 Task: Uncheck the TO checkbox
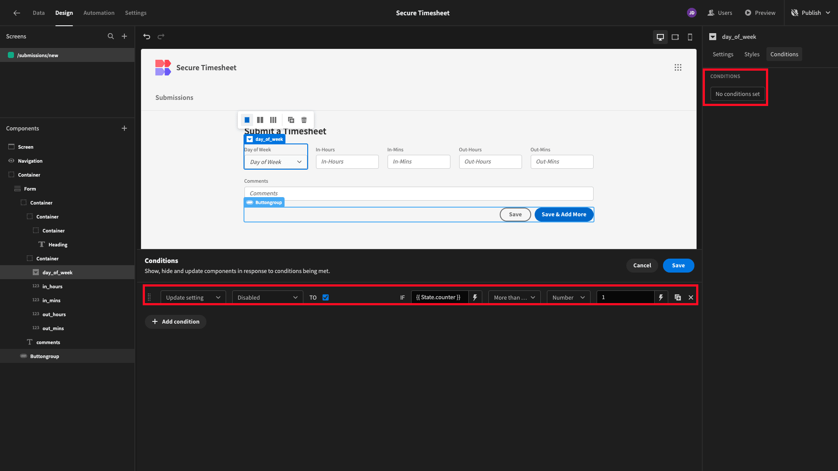pyautogui.click(x=326, y=297)
